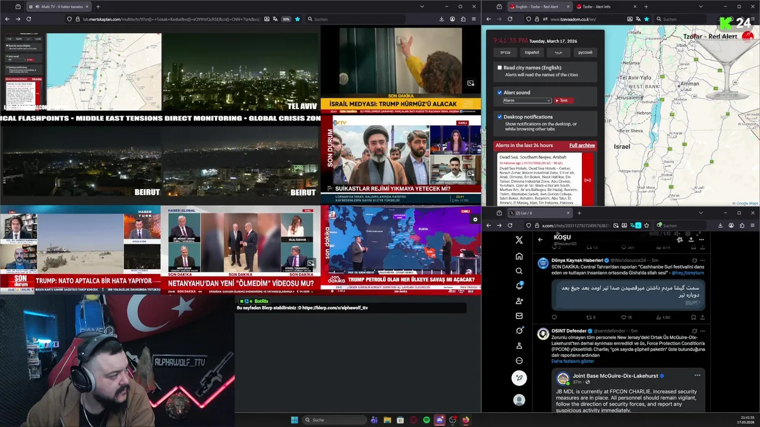Click the Multi TV page URL address bar
Viewport: 760px width, 427px height.
pyautogui.click(x=172, y=19)
